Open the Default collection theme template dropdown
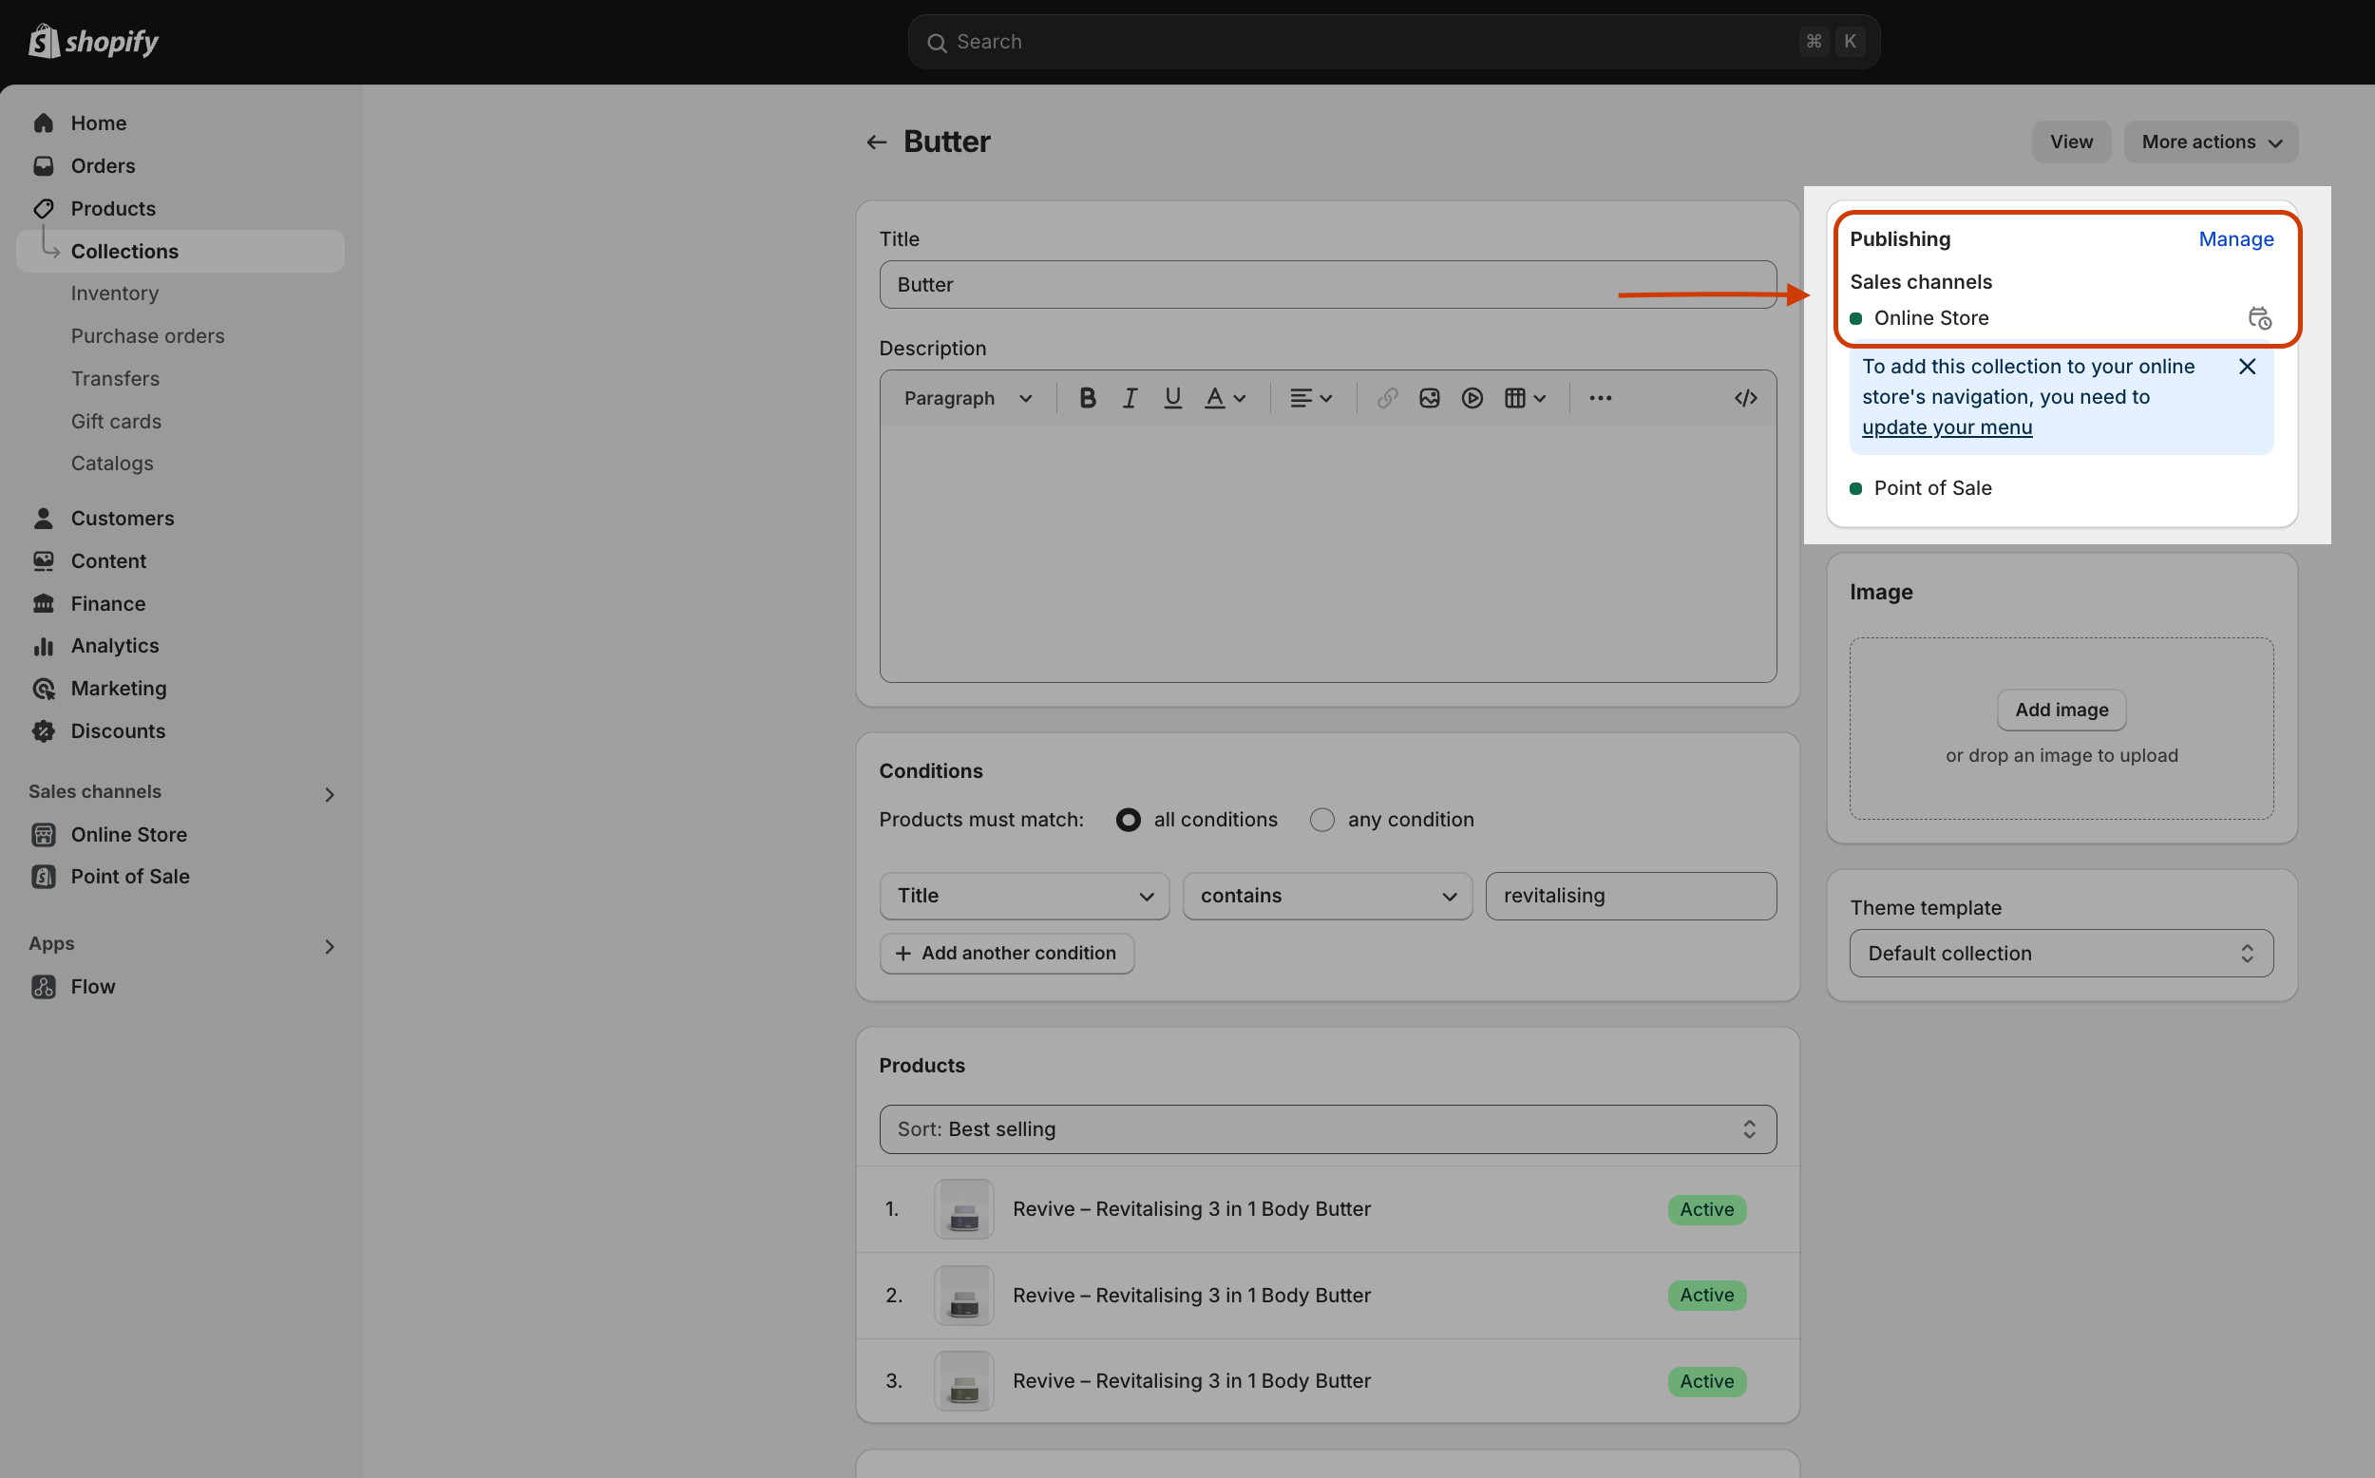Image resolution: width=2375 pixels, height=1478 pixels. [x=2061, y=954]
